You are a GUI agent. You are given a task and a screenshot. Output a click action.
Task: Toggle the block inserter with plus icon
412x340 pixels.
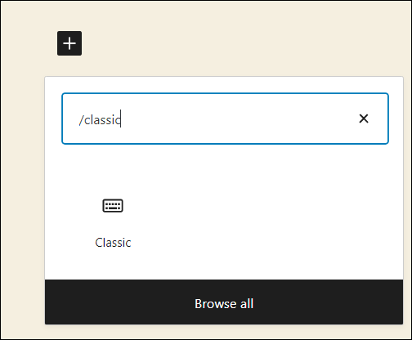point(69,43)
